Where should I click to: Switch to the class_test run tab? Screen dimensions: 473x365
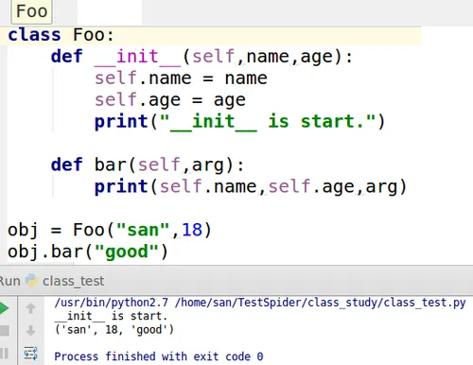point(73,281)
